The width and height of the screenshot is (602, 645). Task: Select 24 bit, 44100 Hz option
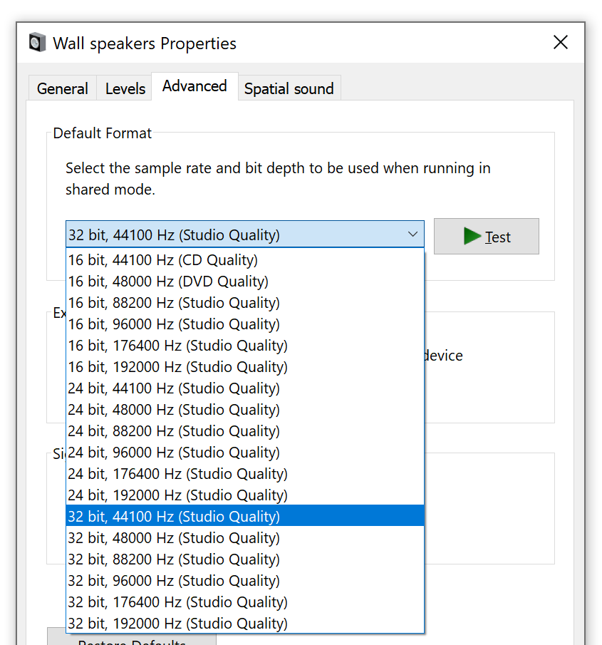coord(174,388)
